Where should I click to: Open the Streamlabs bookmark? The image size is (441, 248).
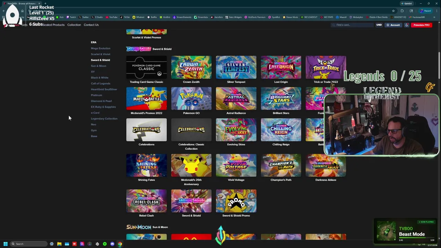coord(201,17)
